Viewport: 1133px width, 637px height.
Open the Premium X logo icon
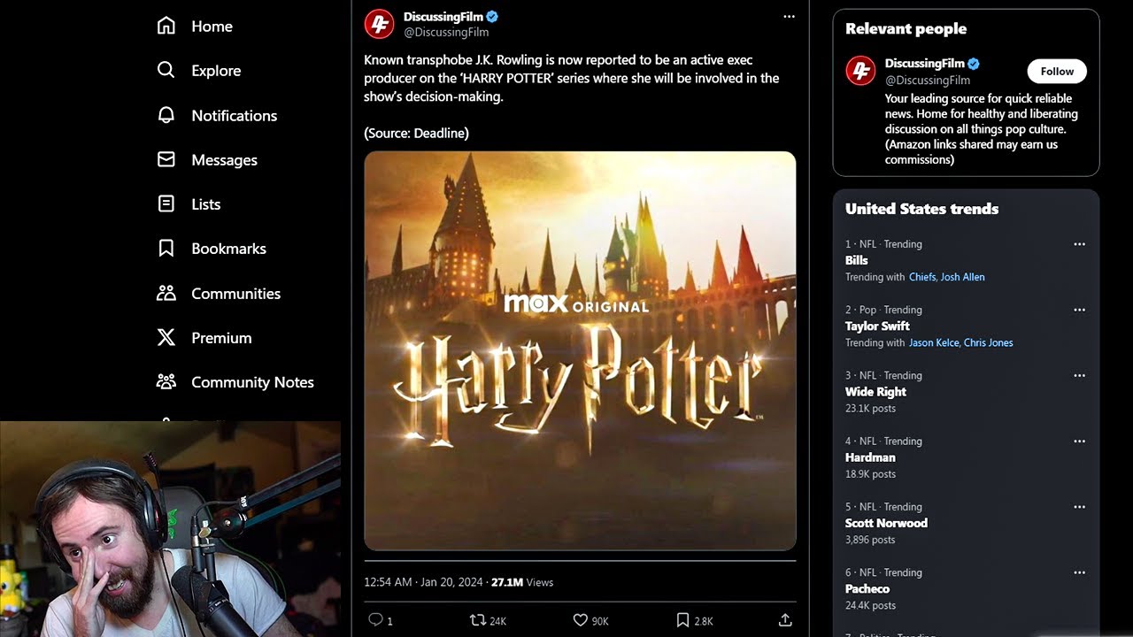click(166, 337)
